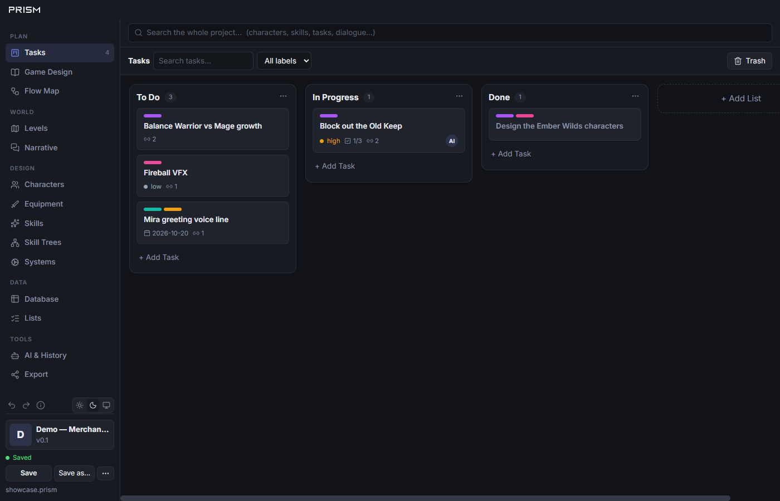
Task: Open the Flow Map page
Action: click(x=60, y=91)
